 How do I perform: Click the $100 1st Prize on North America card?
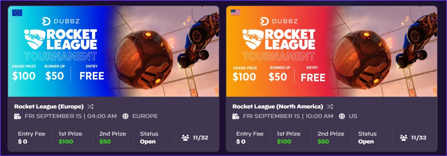tap(284, 141)
